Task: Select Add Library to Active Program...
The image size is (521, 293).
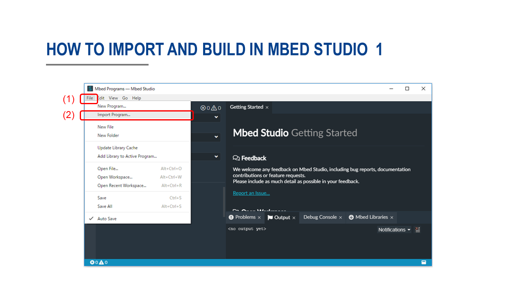Action: (x=138, y=156)
